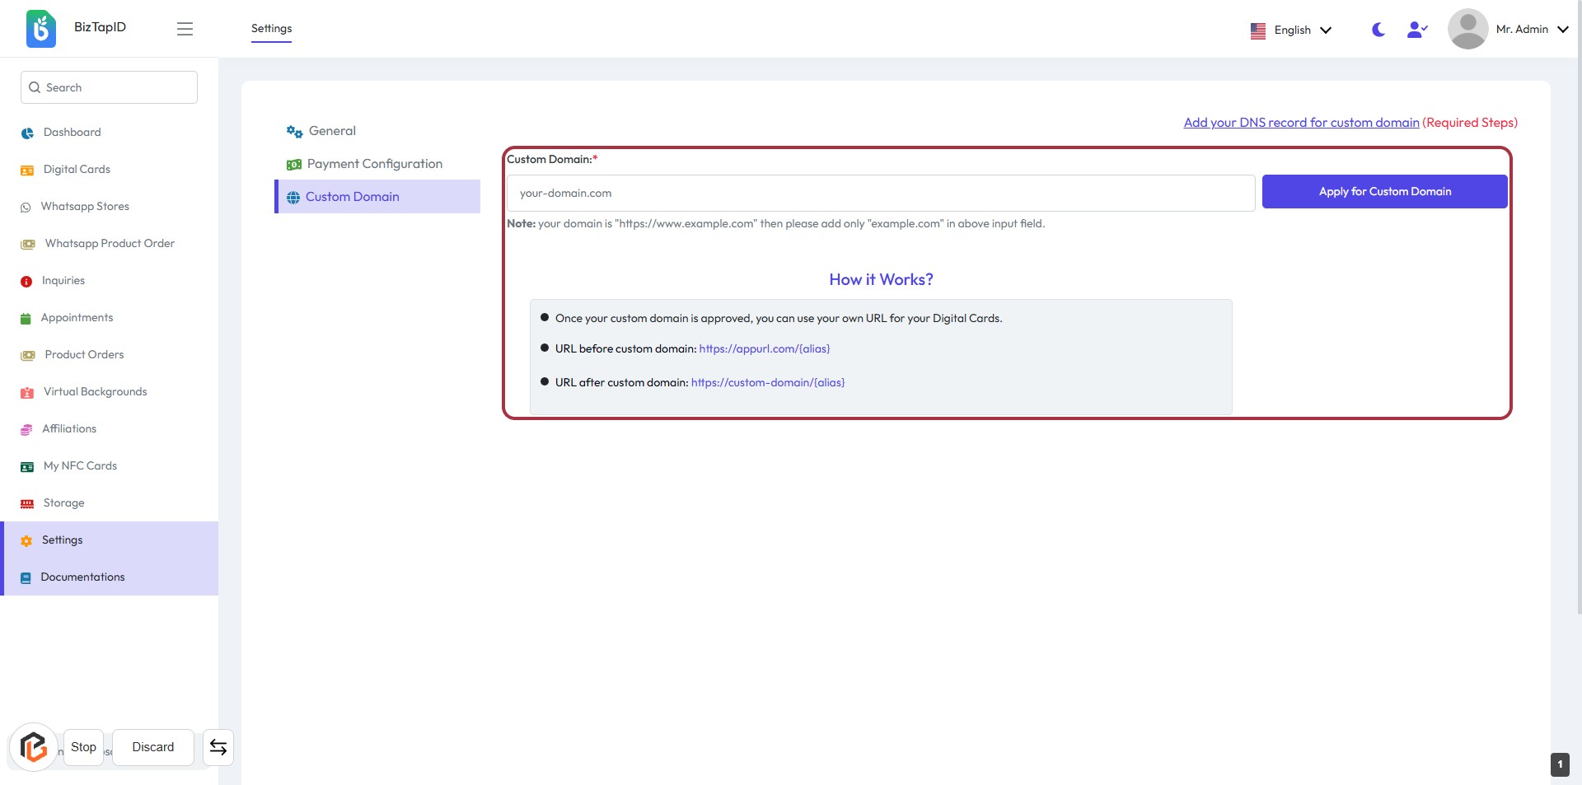Click the Custom Domain input field
The height and width of the screenshot is (785, 1582).
(880, 194)
